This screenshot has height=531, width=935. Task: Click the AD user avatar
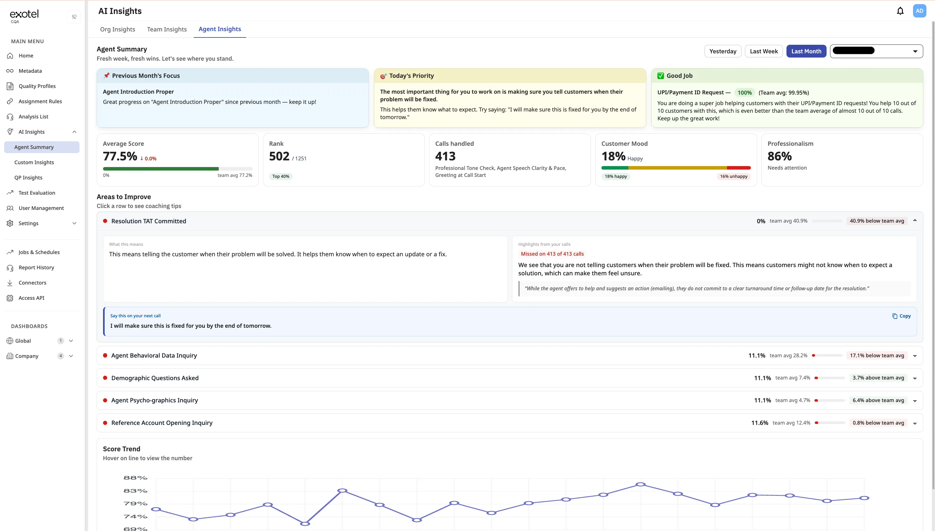point(919,11)
